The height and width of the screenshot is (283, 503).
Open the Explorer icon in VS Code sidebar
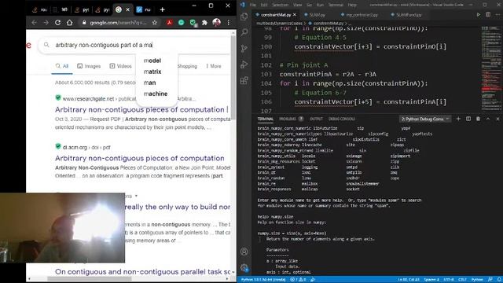coord(244,17)
